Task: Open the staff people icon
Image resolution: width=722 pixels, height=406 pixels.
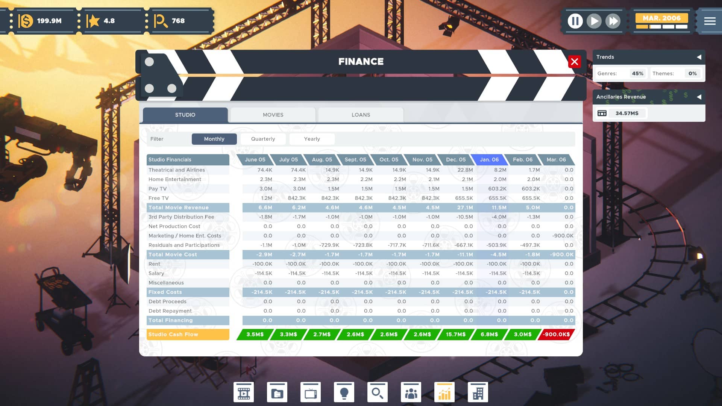Action: click(x=411, y=392)
